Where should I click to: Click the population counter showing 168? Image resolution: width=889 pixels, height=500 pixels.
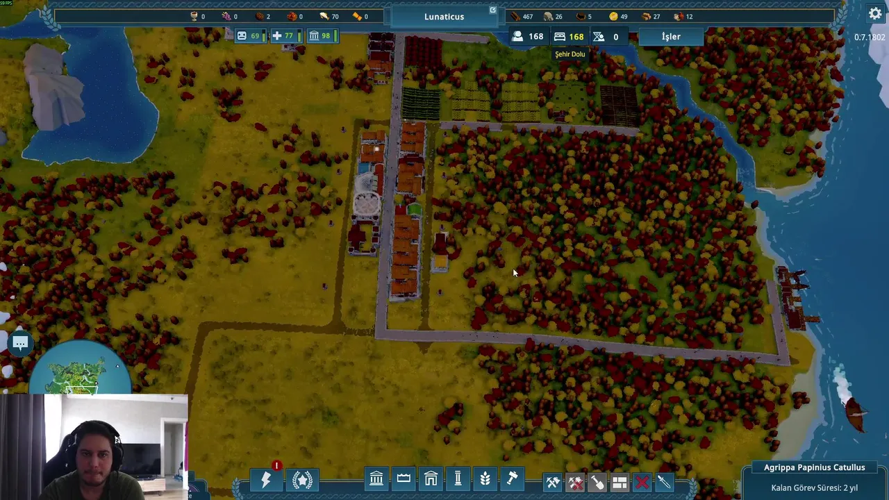tap(528, 36)
